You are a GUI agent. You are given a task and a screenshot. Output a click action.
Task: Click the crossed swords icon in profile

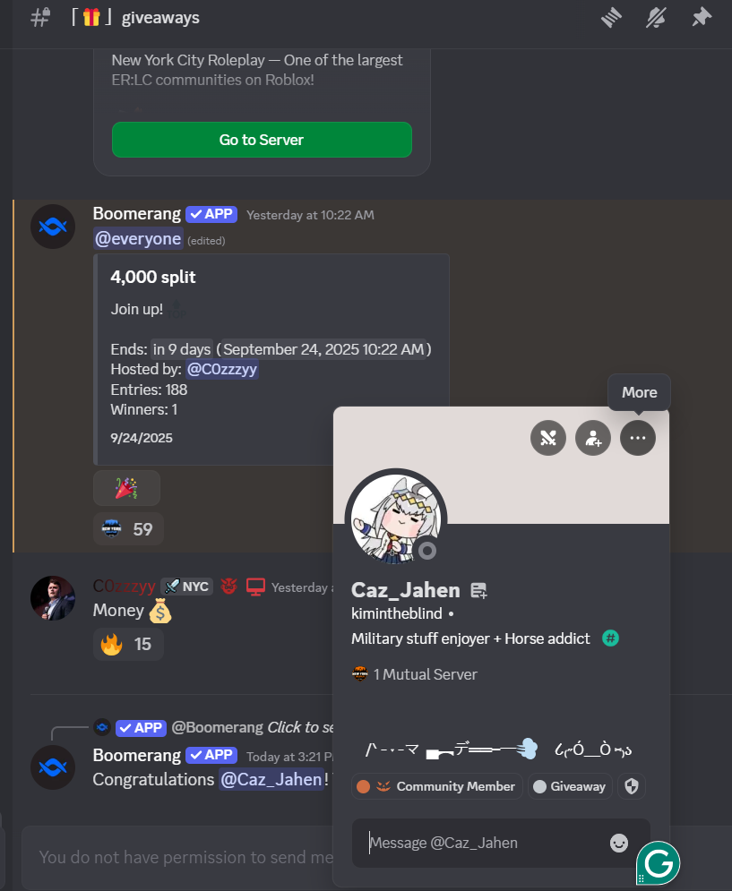tap(548, 438)
